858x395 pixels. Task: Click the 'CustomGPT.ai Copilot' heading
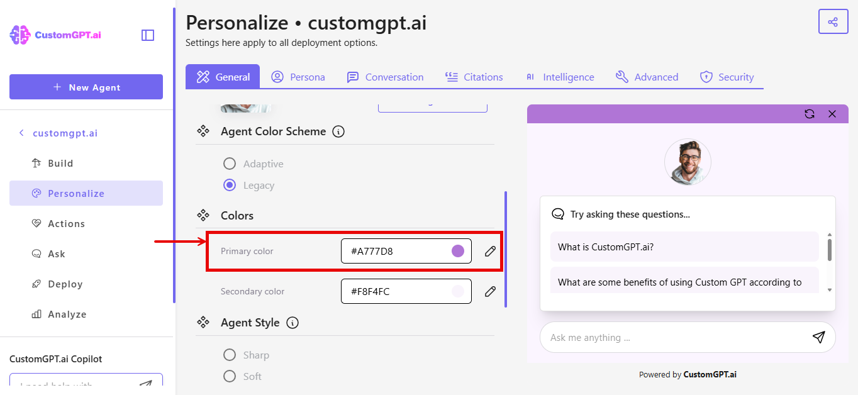pyautogui.click(x=55, y=359)
